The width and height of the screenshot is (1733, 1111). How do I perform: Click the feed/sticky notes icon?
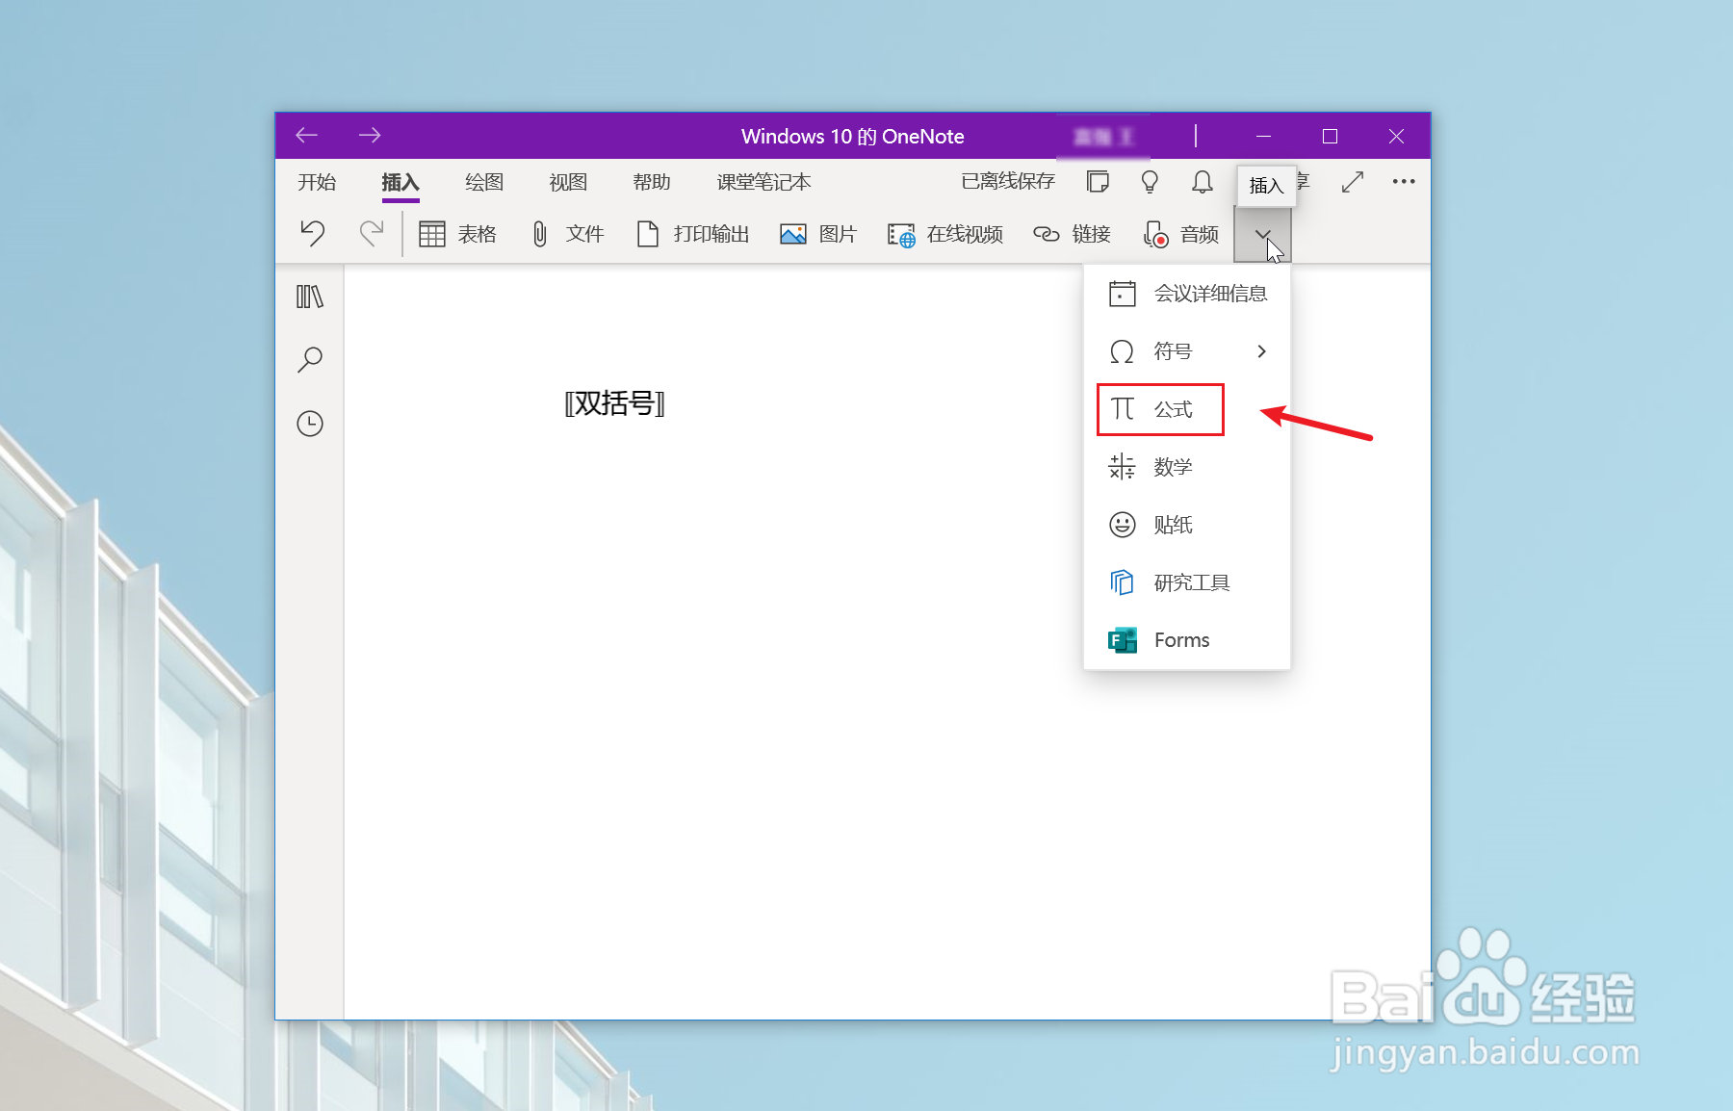[1098, 181]
